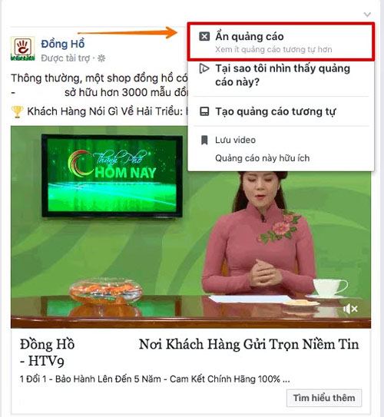Open the Nơi Khách Hàng Gửi Trọn Niềm Tin headline

[x=249, y=344]
